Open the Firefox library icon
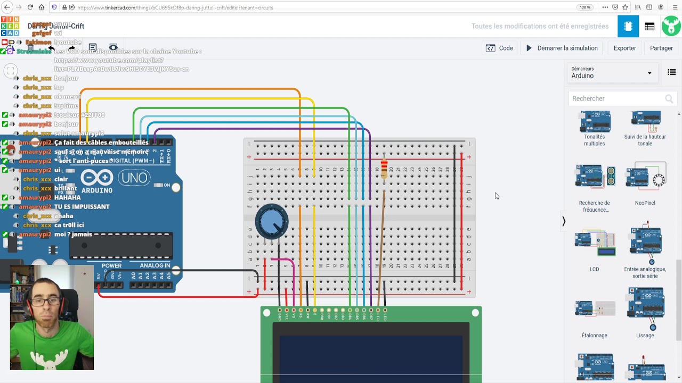 [638, 7]
